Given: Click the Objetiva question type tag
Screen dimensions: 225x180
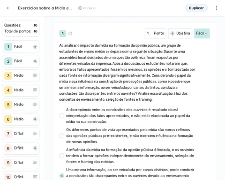Looking at the screenshot, I should click(180, 33).
